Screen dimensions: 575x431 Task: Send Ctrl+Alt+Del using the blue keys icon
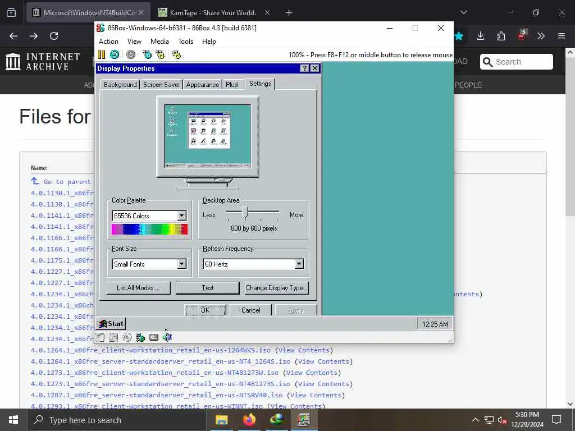coord(147,54)
